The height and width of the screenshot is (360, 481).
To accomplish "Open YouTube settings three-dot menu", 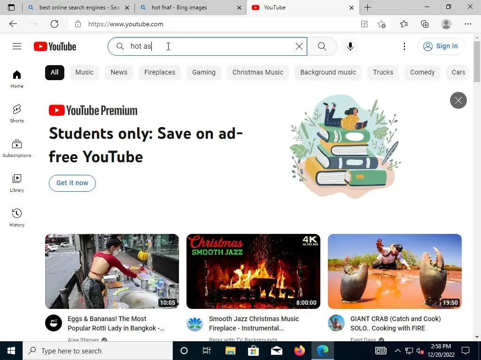I will click(404, 46).
